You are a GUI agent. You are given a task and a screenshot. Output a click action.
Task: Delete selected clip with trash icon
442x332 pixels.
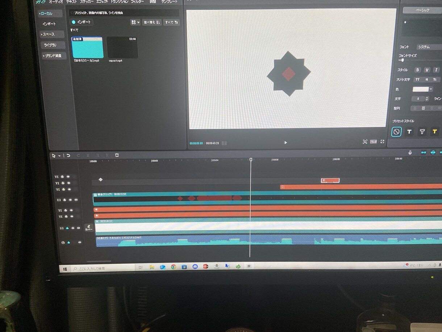(117, 155)
